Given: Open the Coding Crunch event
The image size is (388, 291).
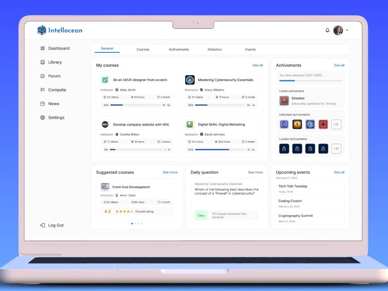Looking at the screenshot, I should point(310,203).
